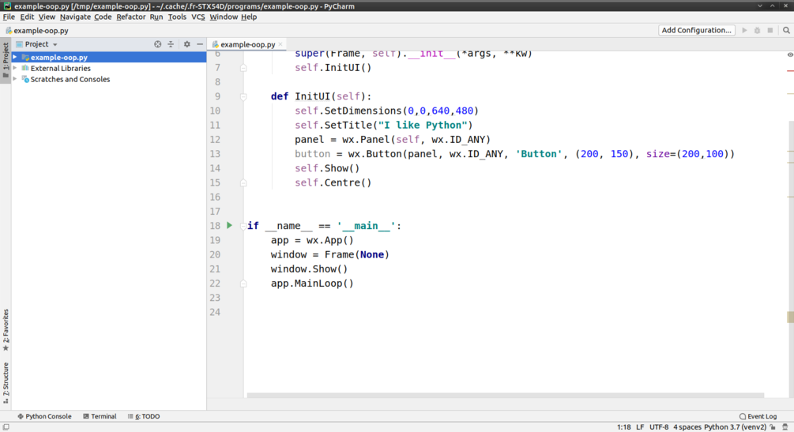This screenshot has width=794, height=432.
Task: Expand External Libraries tree node
Action: click(x=15, y=68)
